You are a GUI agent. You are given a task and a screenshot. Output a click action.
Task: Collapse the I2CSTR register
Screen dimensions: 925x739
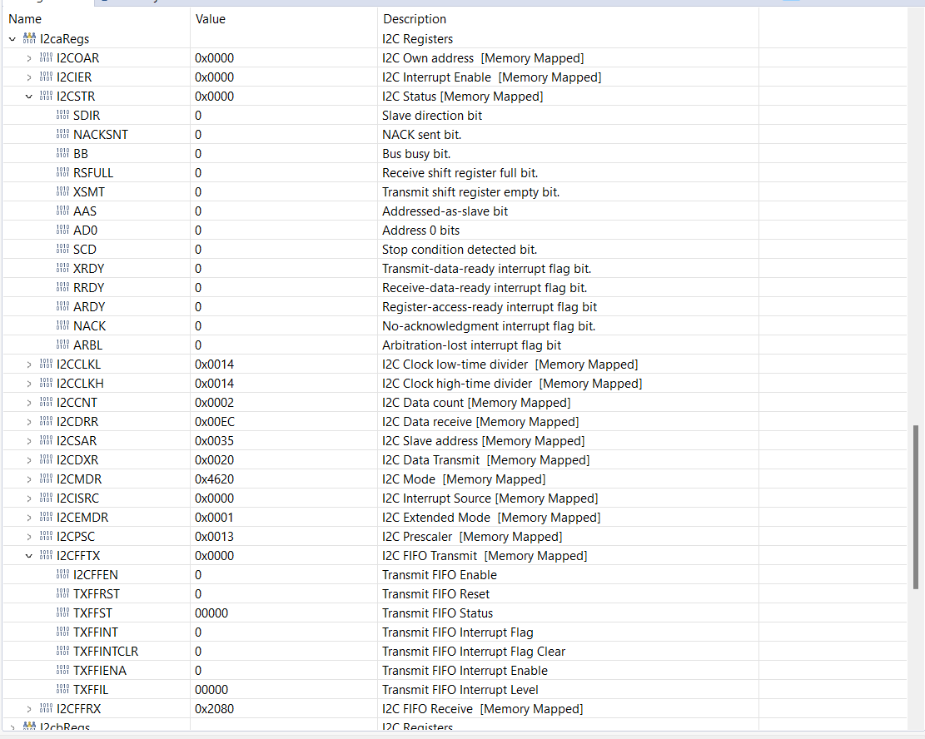[x=29, y=97]
